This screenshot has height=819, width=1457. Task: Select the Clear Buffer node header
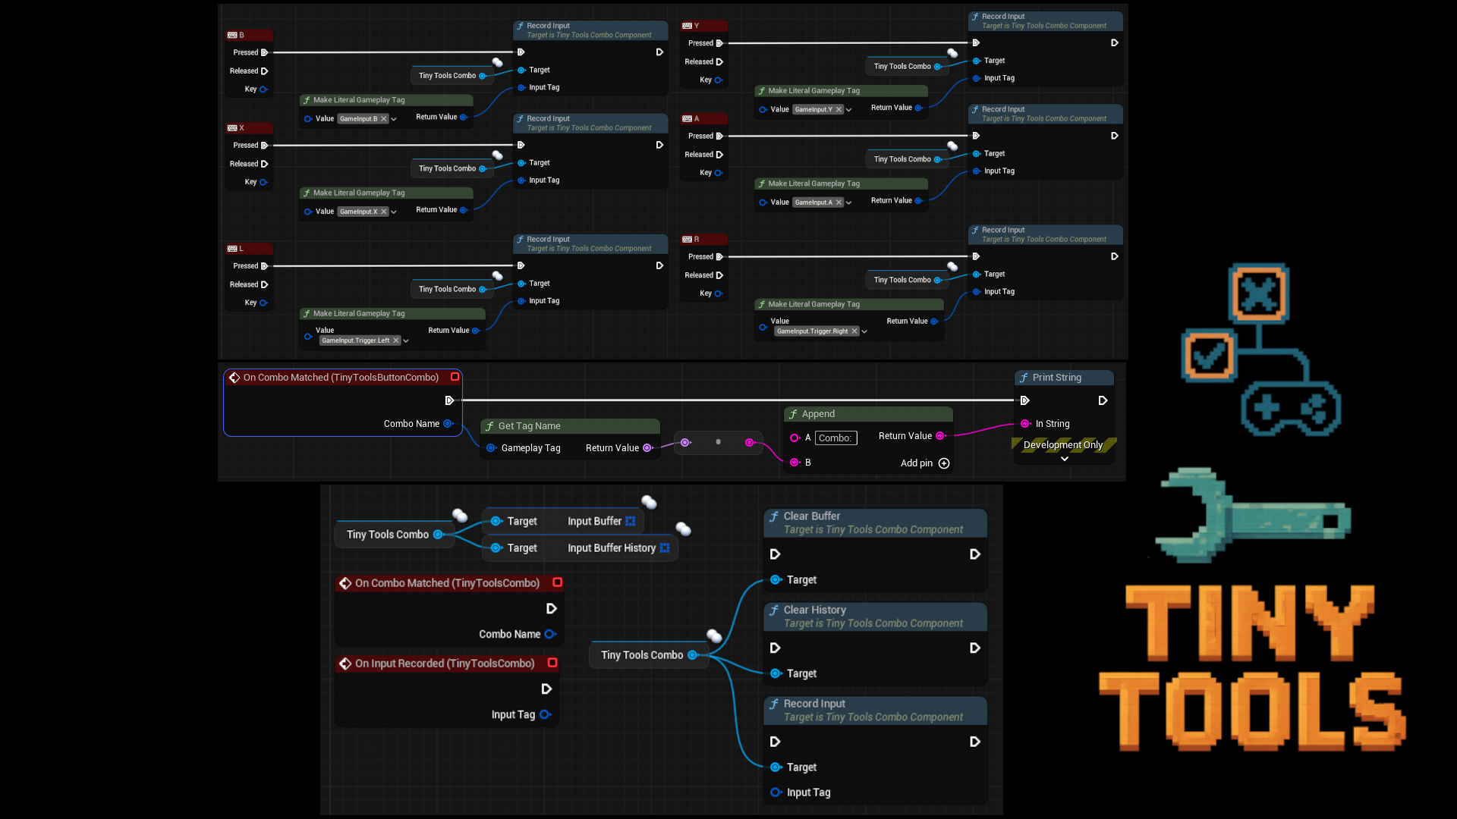(x=875, y=522)
